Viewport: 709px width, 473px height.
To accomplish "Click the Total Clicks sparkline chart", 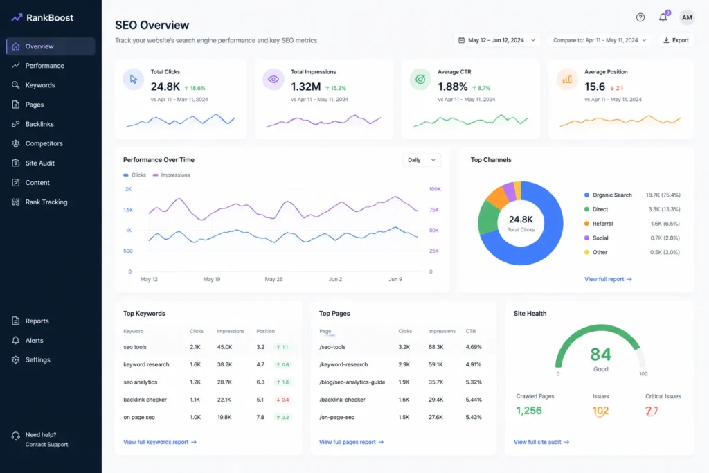I will pos(181,121).
